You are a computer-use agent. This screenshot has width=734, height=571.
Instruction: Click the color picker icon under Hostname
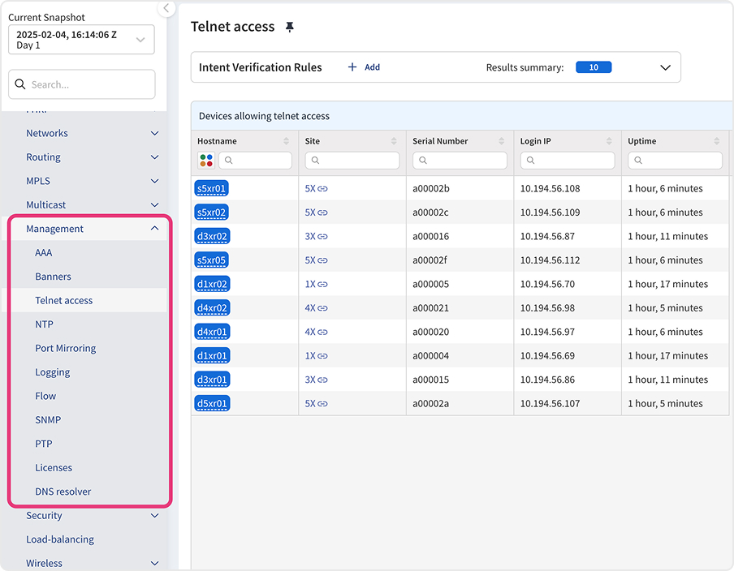click(x=206, y=161)
